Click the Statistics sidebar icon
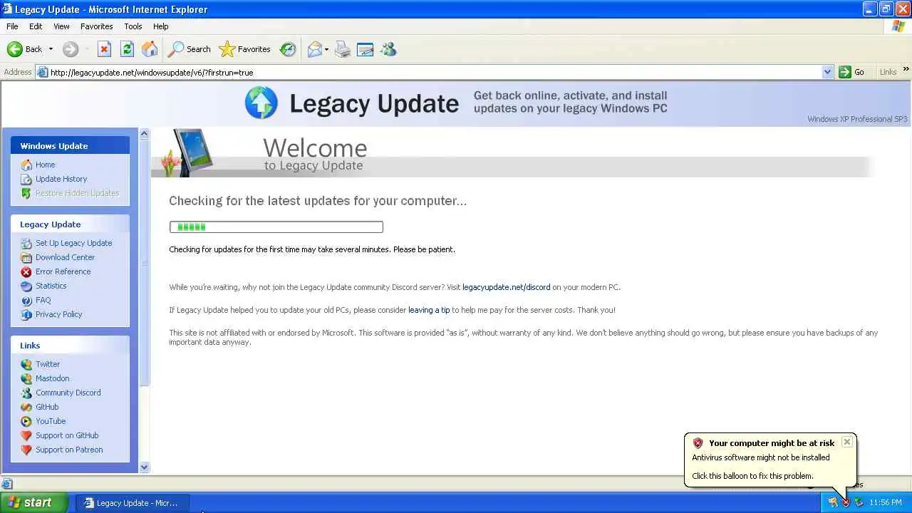Viewport: 912px width, 513px height. pos(26,286)
